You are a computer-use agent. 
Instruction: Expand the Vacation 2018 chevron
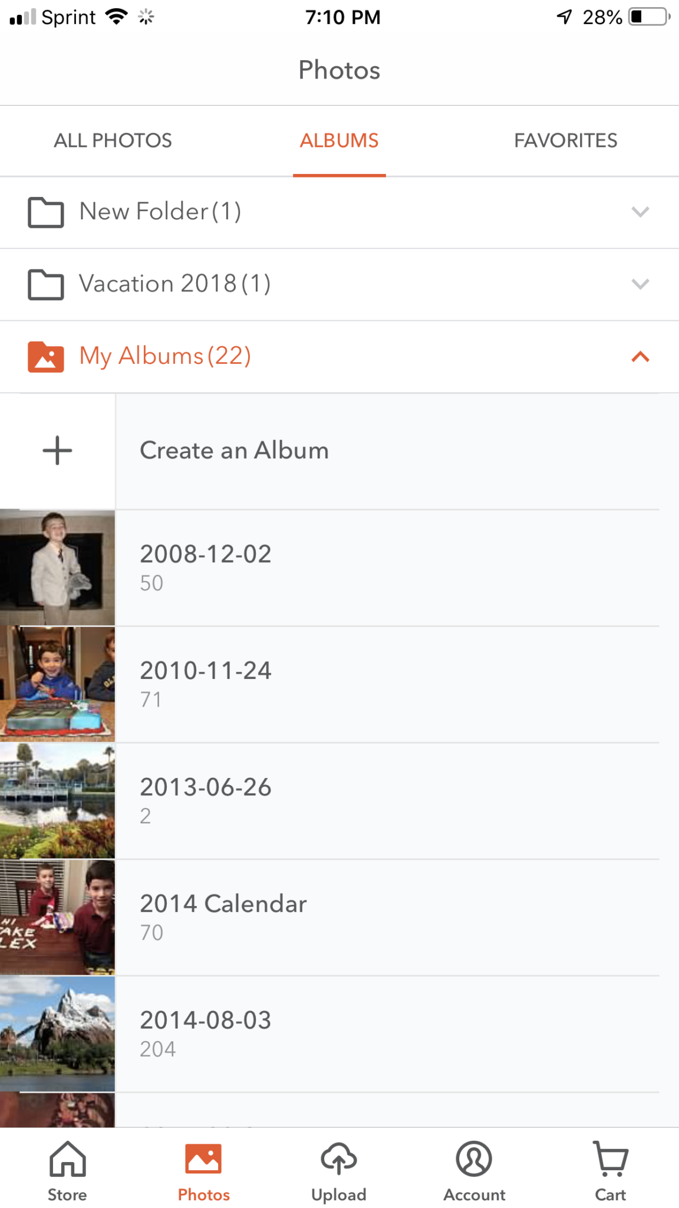(x=640, y=284)
